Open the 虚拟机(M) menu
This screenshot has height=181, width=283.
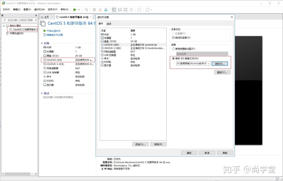[x=39, y=9]
